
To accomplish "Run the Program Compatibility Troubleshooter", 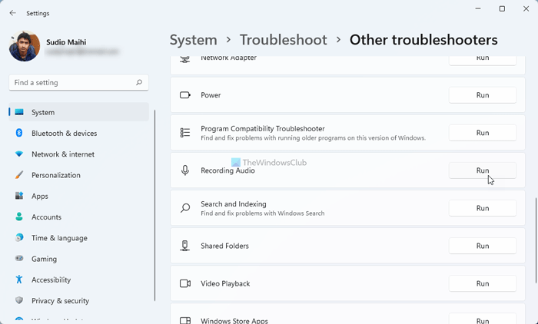I will (482, 133).
